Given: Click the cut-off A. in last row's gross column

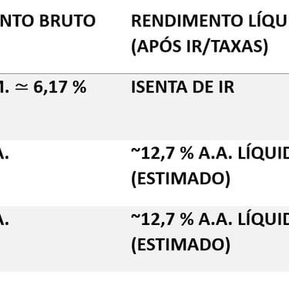Looking at the screenshot, I should [5, 220].
